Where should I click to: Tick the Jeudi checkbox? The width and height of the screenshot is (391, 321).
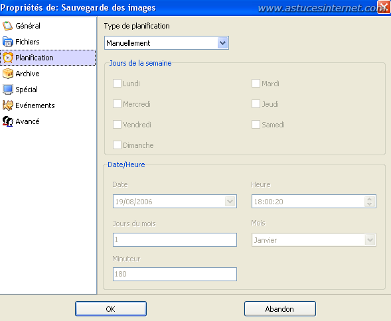click(x=256, y=104)
